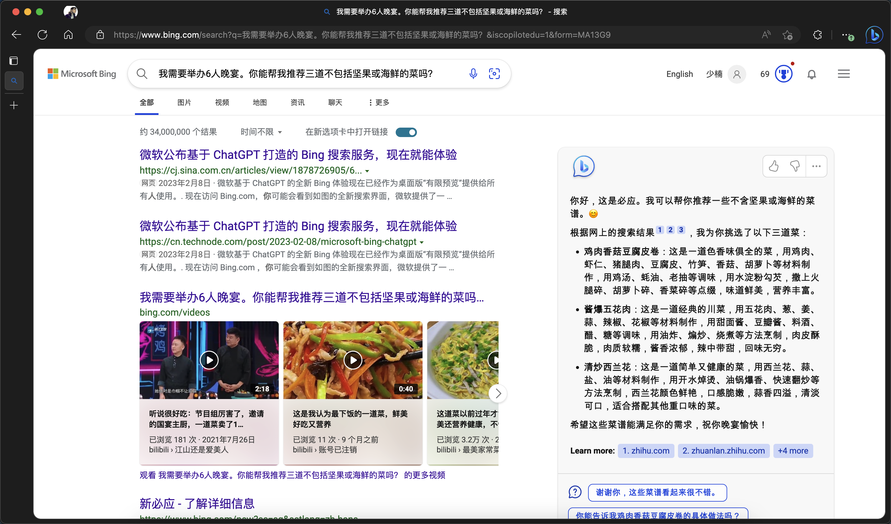Click citation number 2 in answer
Image resolution: width=891 pixels, height=524 pixels.
670,230
